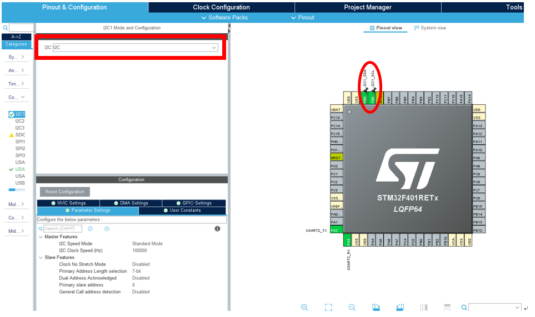Open the Tools tab
This screenshot has height=317, width=535.
tap(482, 7)
